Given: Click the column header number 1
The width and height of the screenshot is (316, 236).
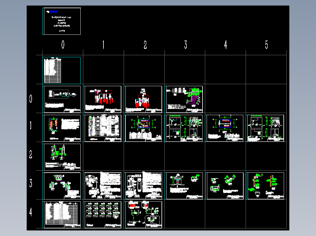Looking at the screenshot, I should 103,45.
